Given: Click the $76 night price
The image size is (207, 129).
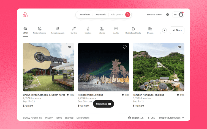Looking at the screenshot, I should pyautogui.click(x=28, y=106).
